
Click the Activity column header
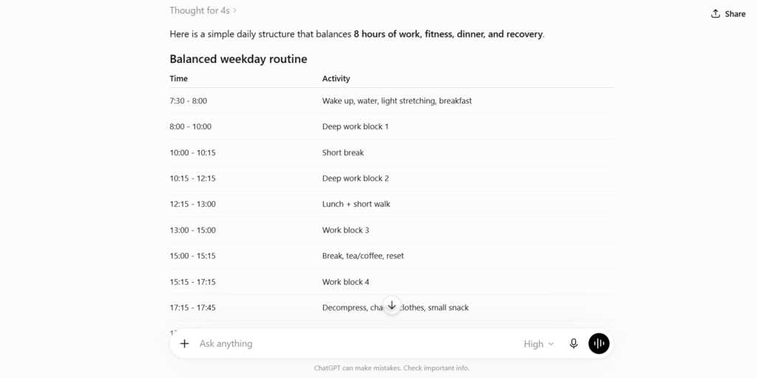click(336, 78)
